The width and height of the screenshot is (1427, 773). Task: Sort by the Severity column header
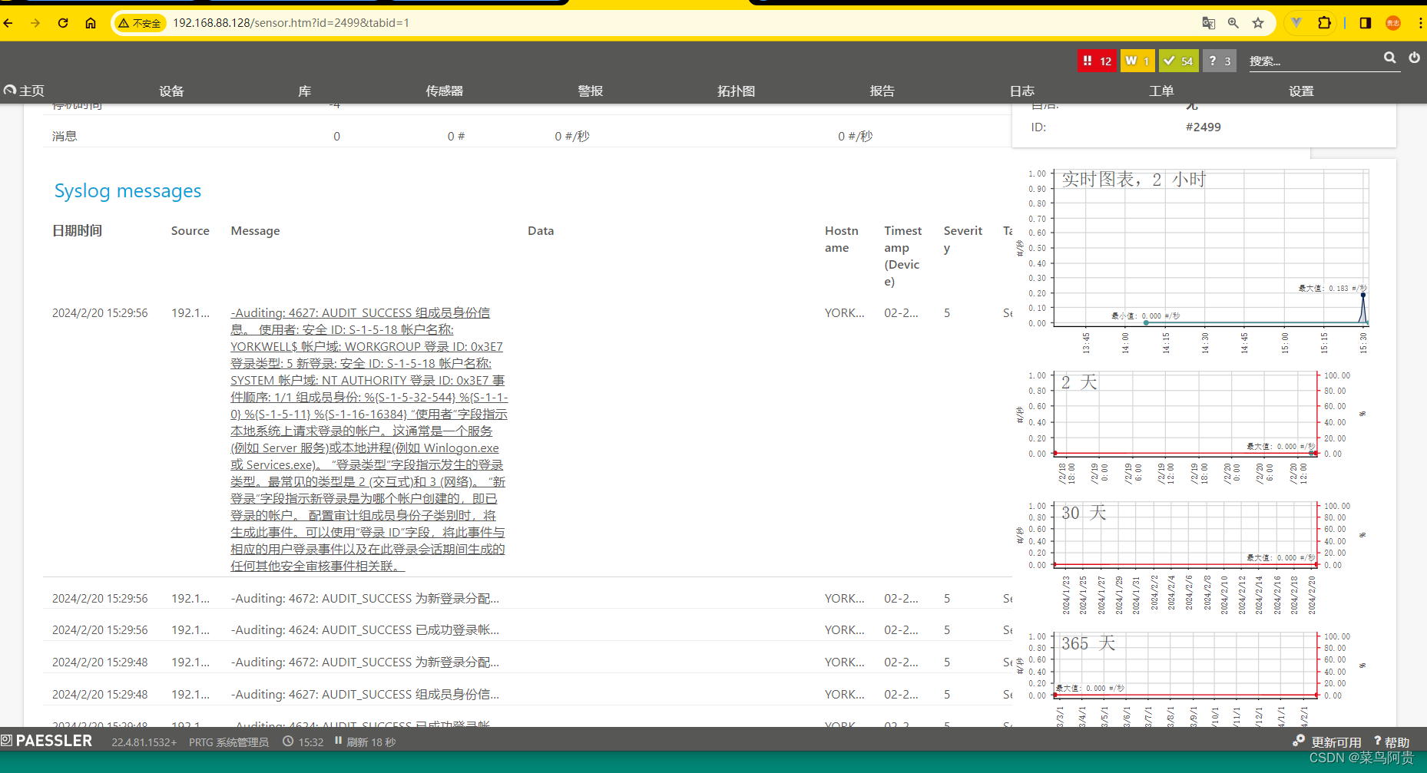pos(963,239)
